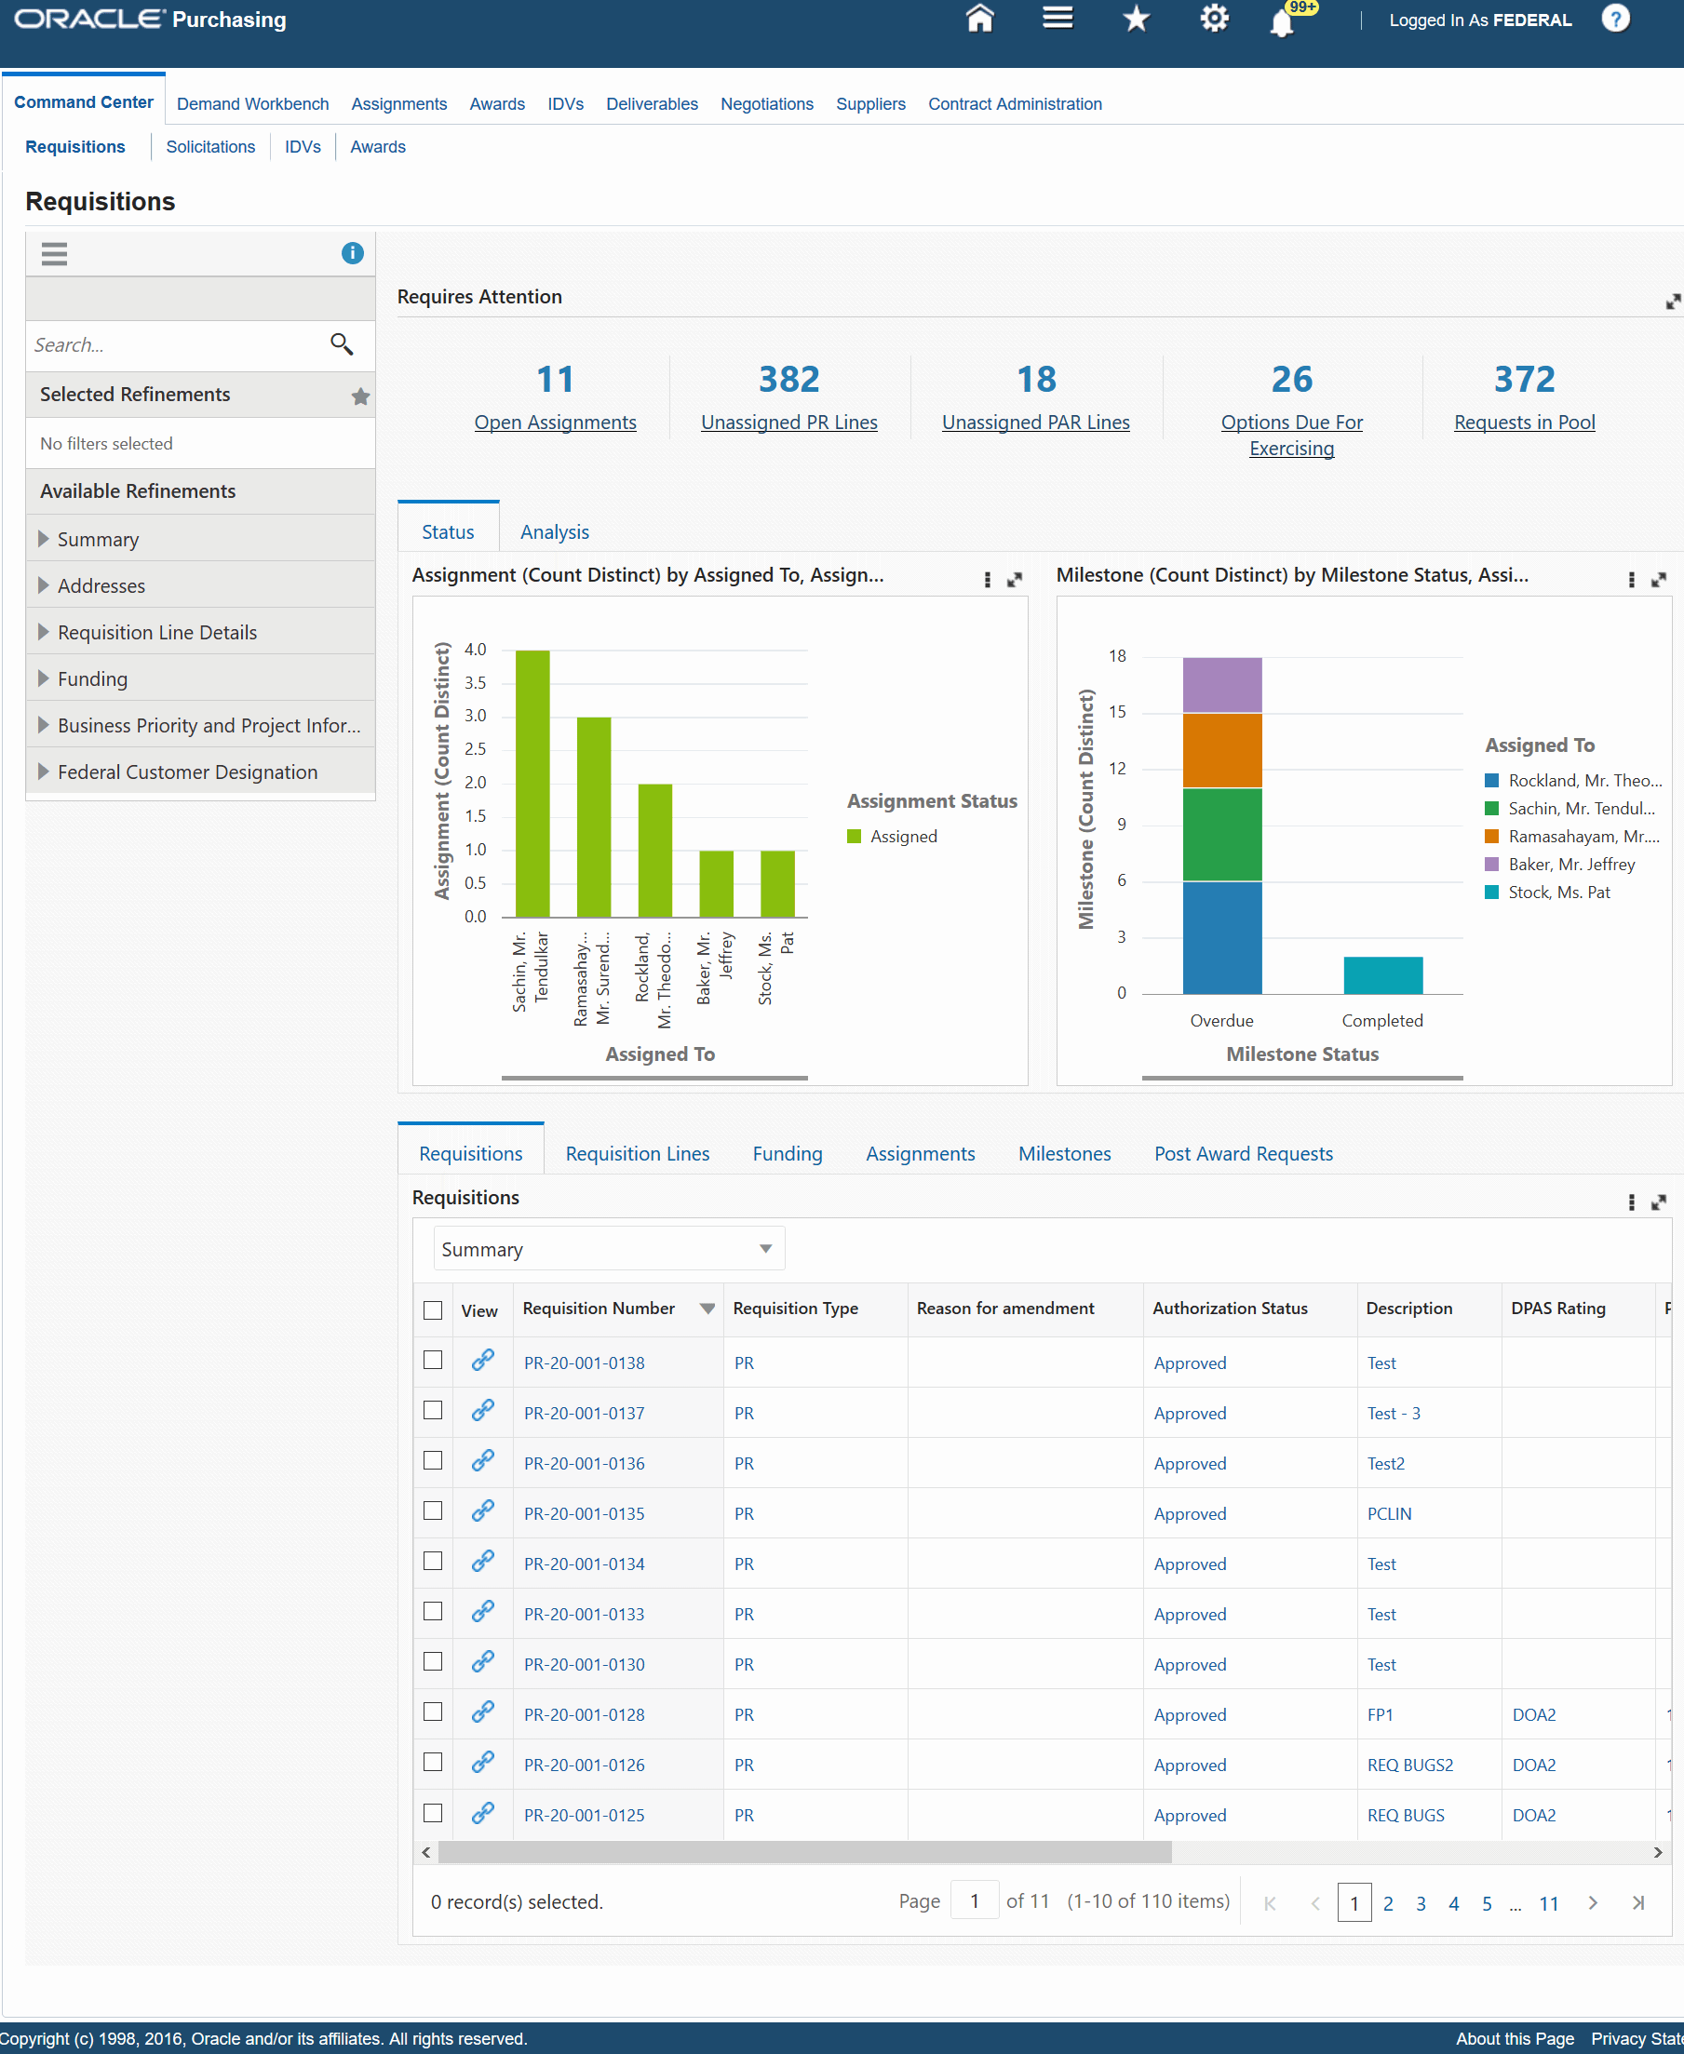Click Unassigned PR Lines link
The height and width of the screenshot is (2054, 1684).
pyautogui.click(x=788, y=423)
